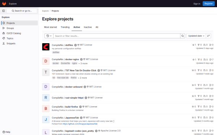Click the TST New Tab T avatar
This screenshot has height=135, width=217.
(46, 72)
